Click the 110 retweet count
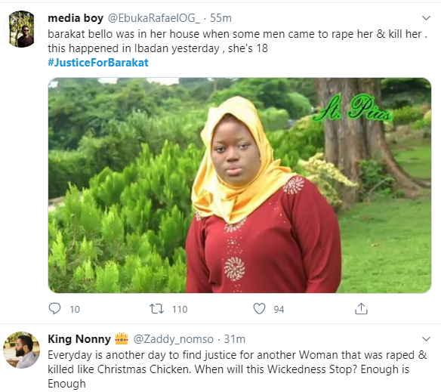The height and width of the screenshot is (392, 441). [180, 309]
